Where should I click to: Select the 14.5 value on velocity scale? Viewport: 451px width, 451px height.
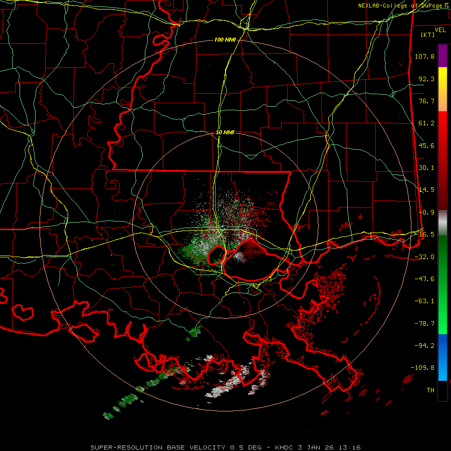[x=426, y=190]
